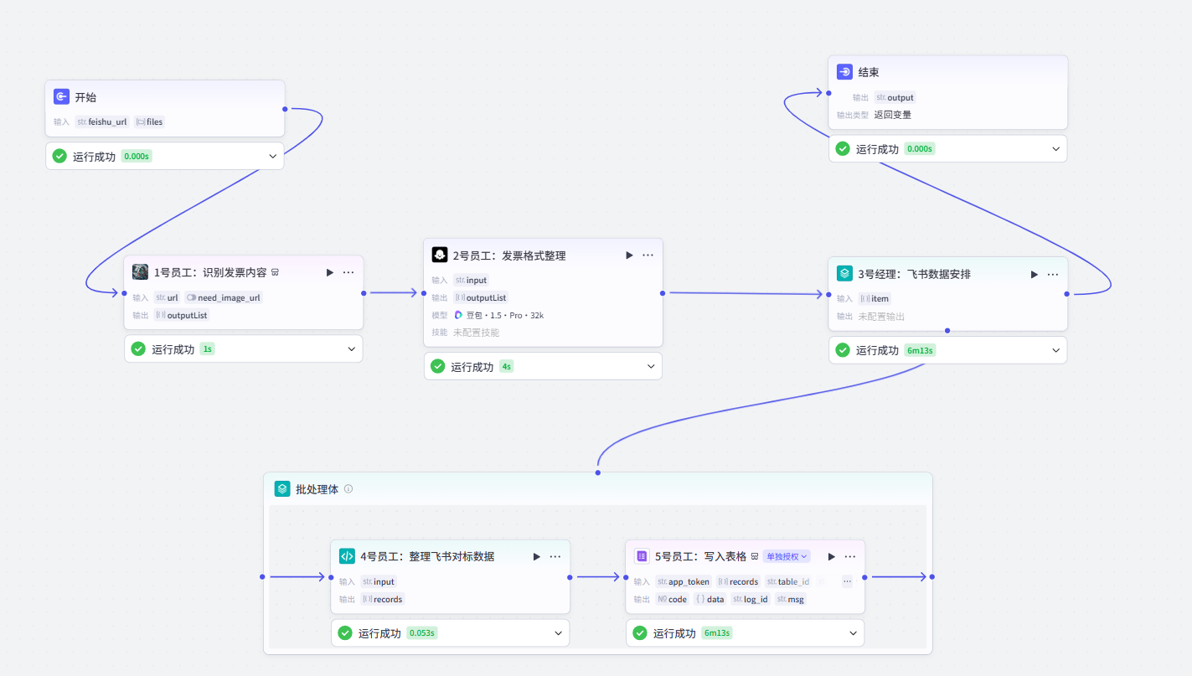Run the 5号员工 写入表格 node
The height and width of the screenshot is (676, 1192).
pos(832,556)
